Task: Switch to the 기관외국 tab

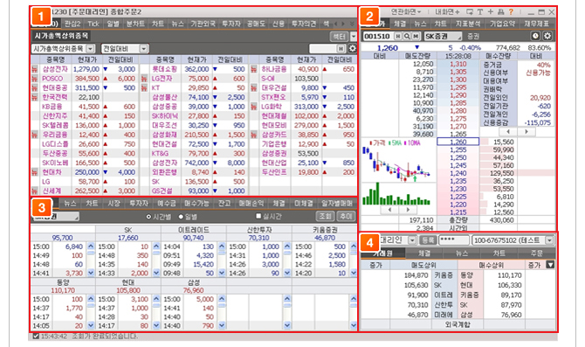Action: 203,24
